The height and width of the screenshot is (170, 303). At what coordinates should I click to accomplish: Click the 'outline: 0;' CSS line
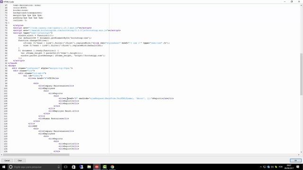tap(20, 20)
